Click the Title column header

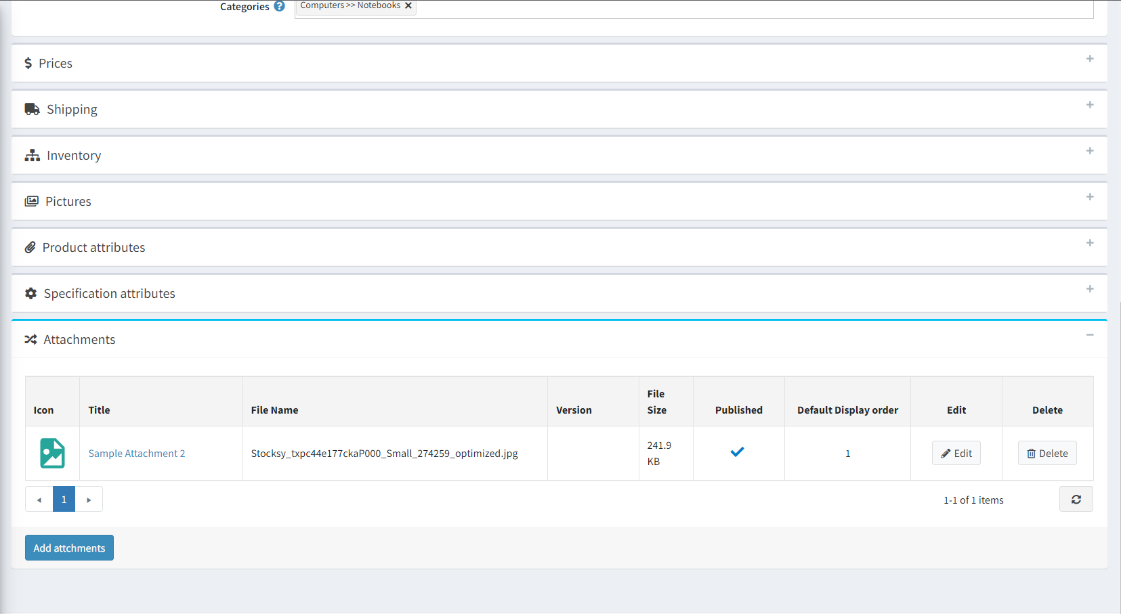161,401
